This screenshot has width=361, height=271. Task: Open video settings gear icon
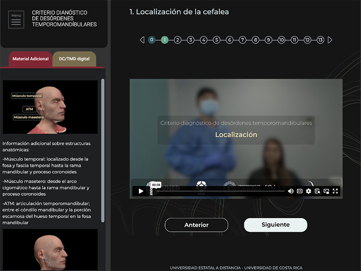309,191
